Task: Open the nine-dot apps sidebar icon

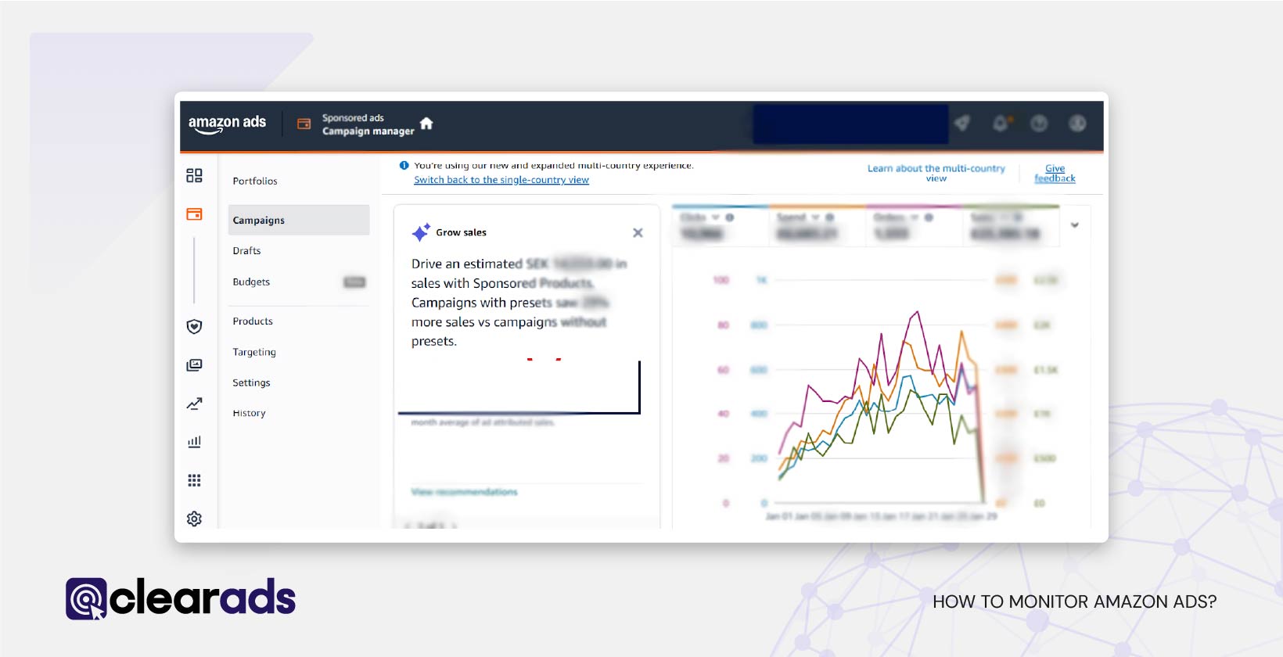Action: [194, 480]
